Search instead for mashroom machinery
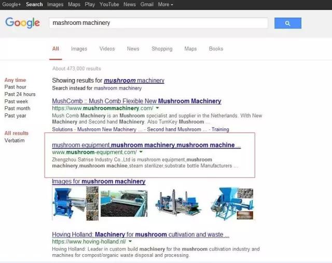The image size is (332, 263). 107,88
